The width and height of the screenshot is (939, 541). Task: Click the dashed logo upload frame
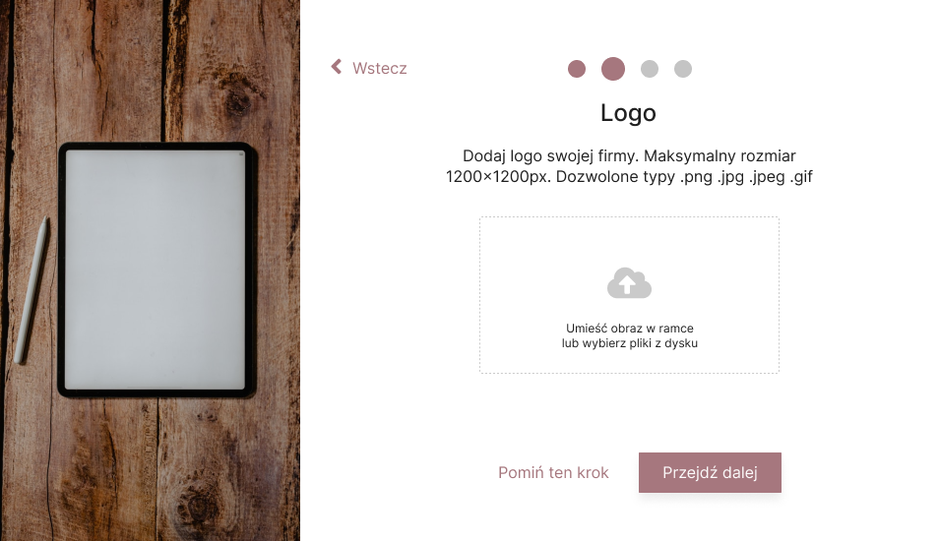click(x=629, y=295)
